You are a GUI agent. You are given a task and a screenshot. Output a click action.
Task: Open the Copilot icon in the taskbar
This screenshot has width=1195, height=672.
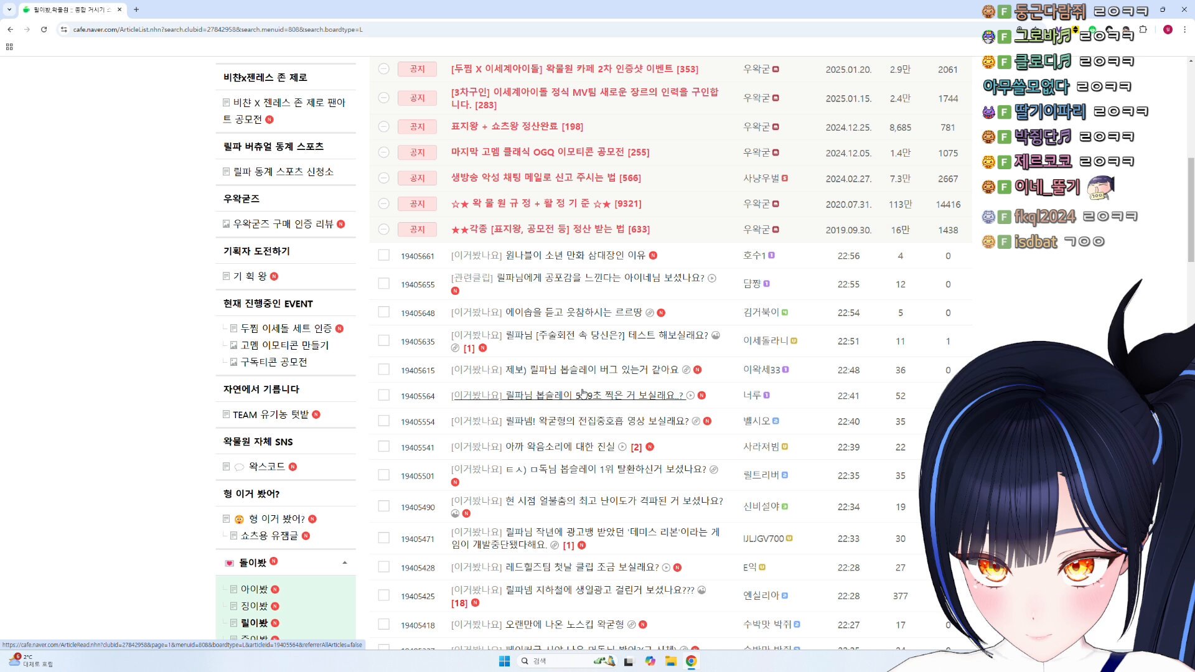[x=650, y=661]
